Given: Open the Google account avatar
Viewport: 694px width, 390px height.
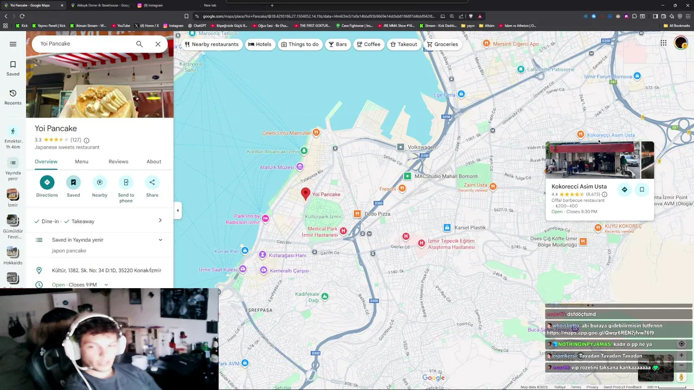Looking at the screenshot, I should [x=680, y=43].
